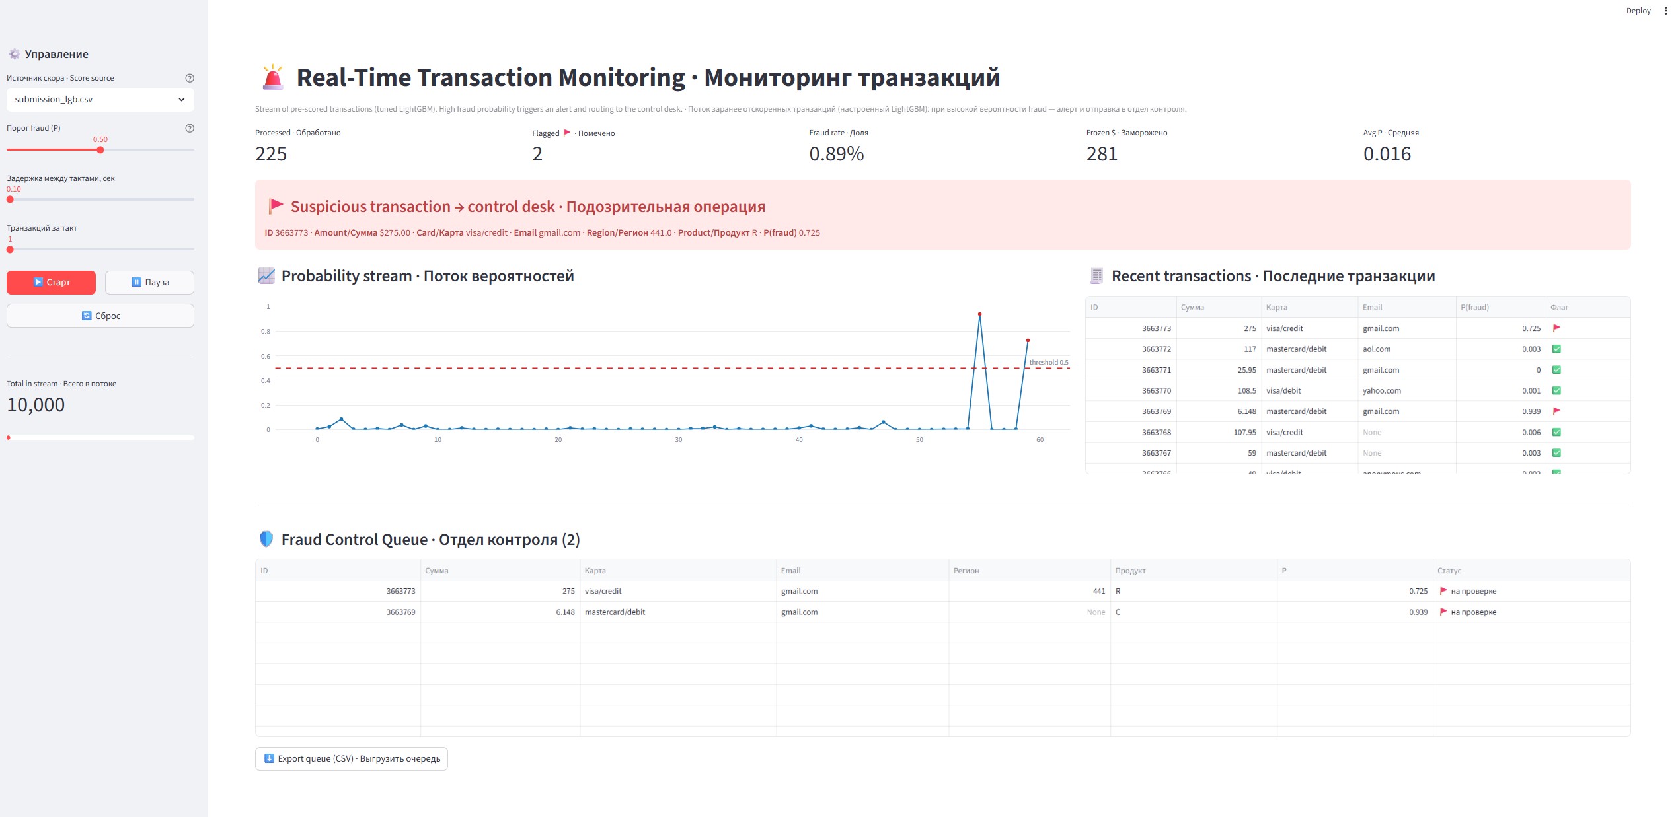
Task: Click the shield icon near Fraud Control Queue
Action: (266, 539)
